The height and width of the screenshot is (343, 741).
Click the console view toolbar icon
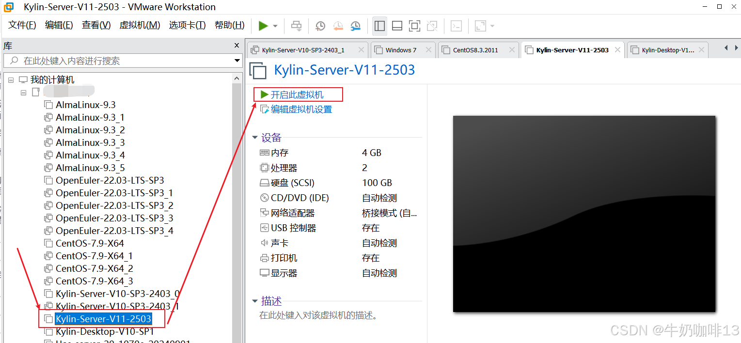click(456, 26)
